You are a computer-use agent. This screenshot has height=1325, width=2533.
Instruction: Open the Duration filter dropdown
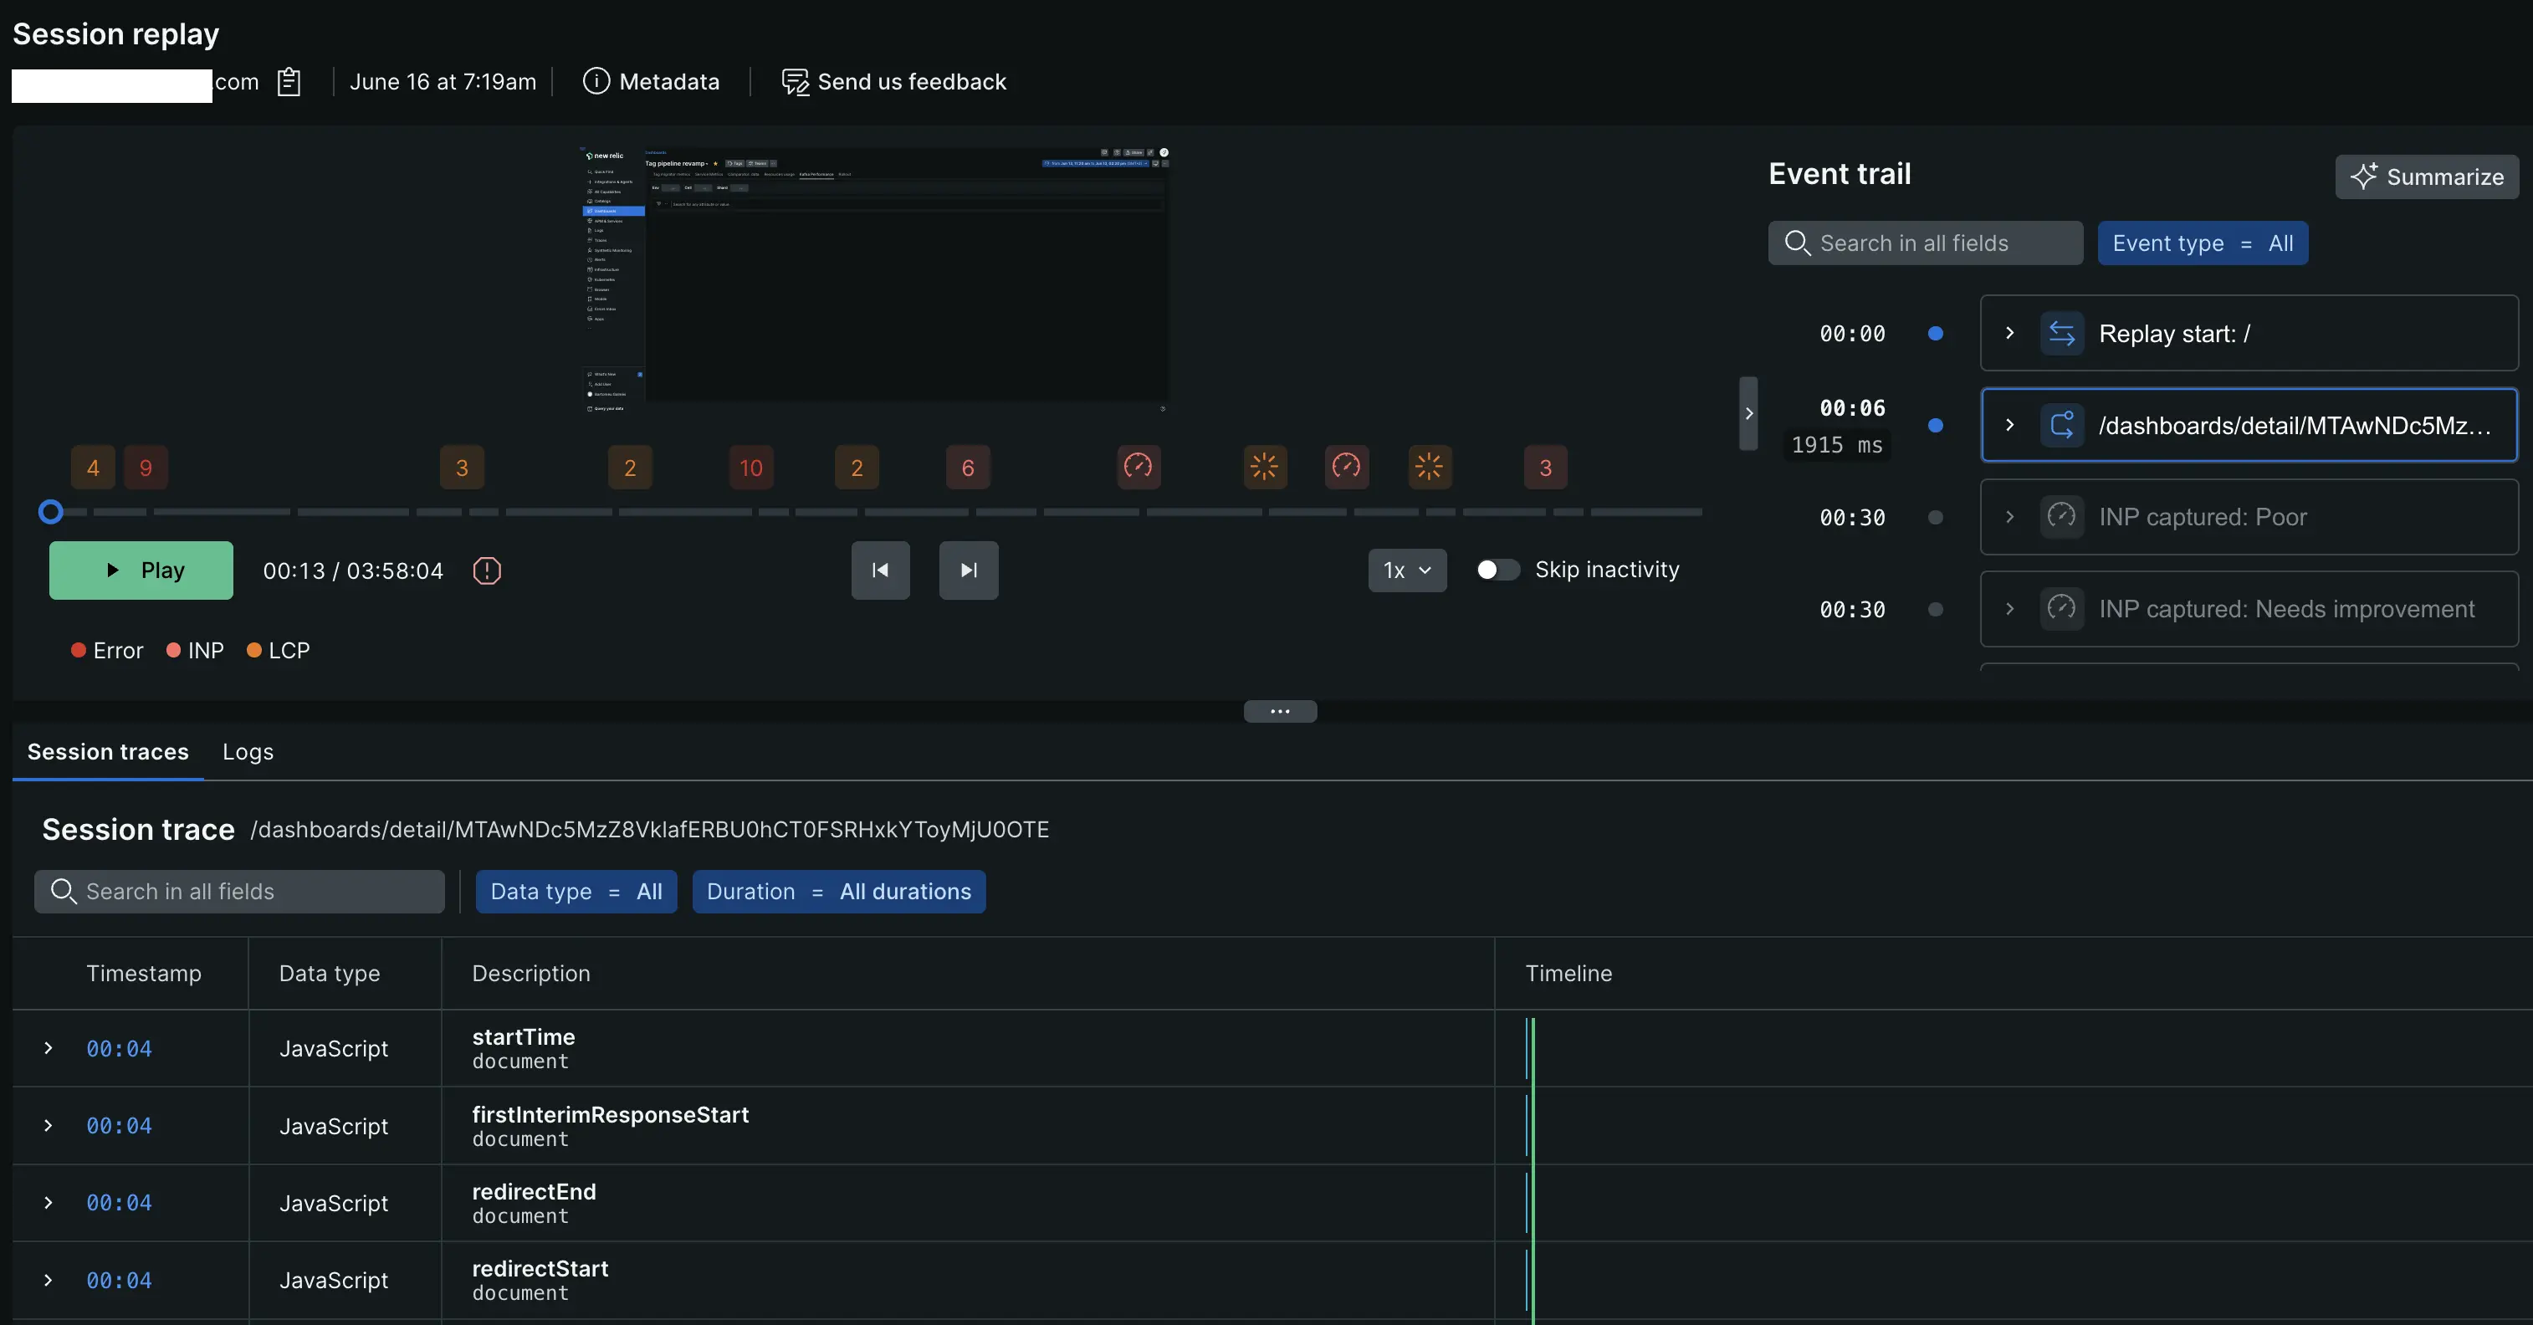[837, 892]
